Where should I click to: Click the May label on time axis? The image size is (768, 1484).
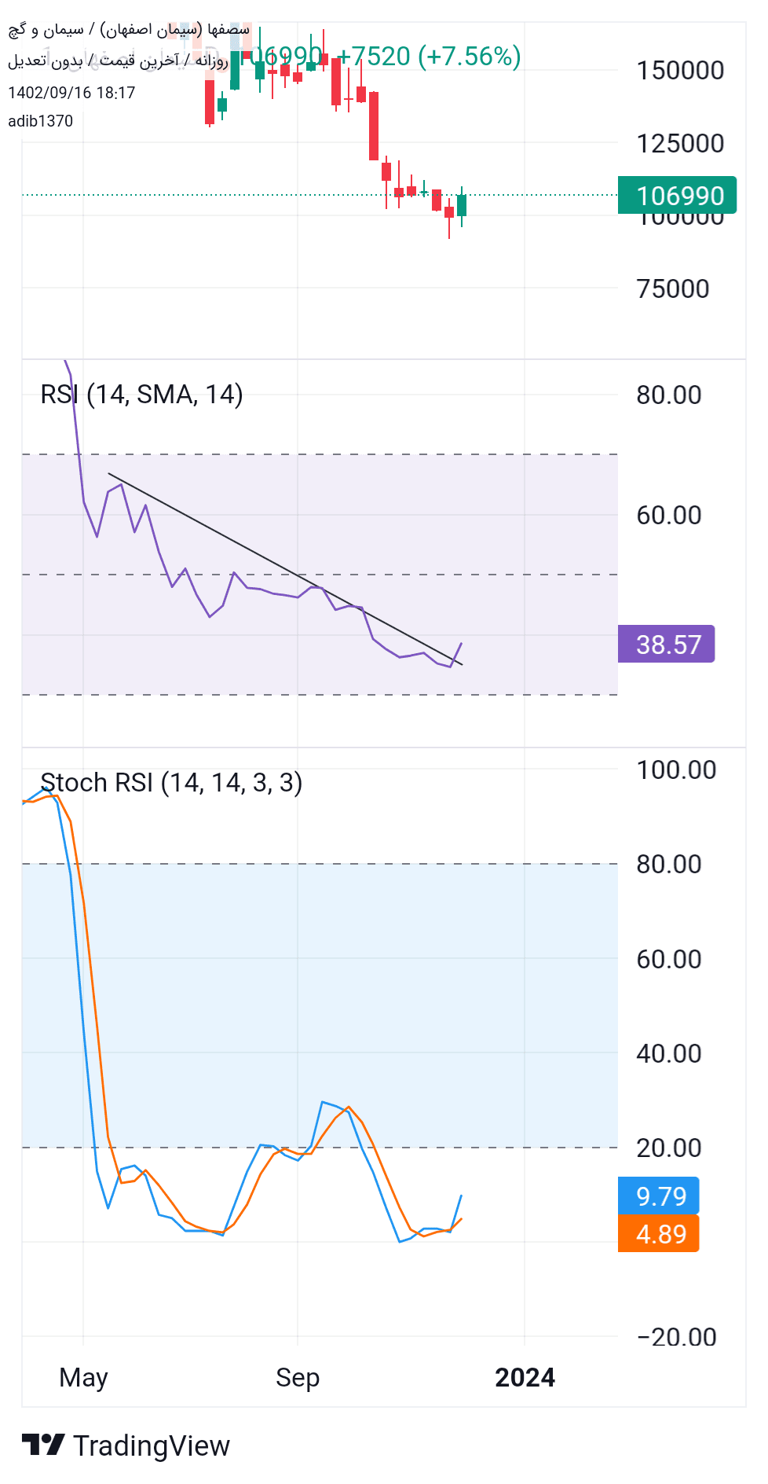[83, 1377]
